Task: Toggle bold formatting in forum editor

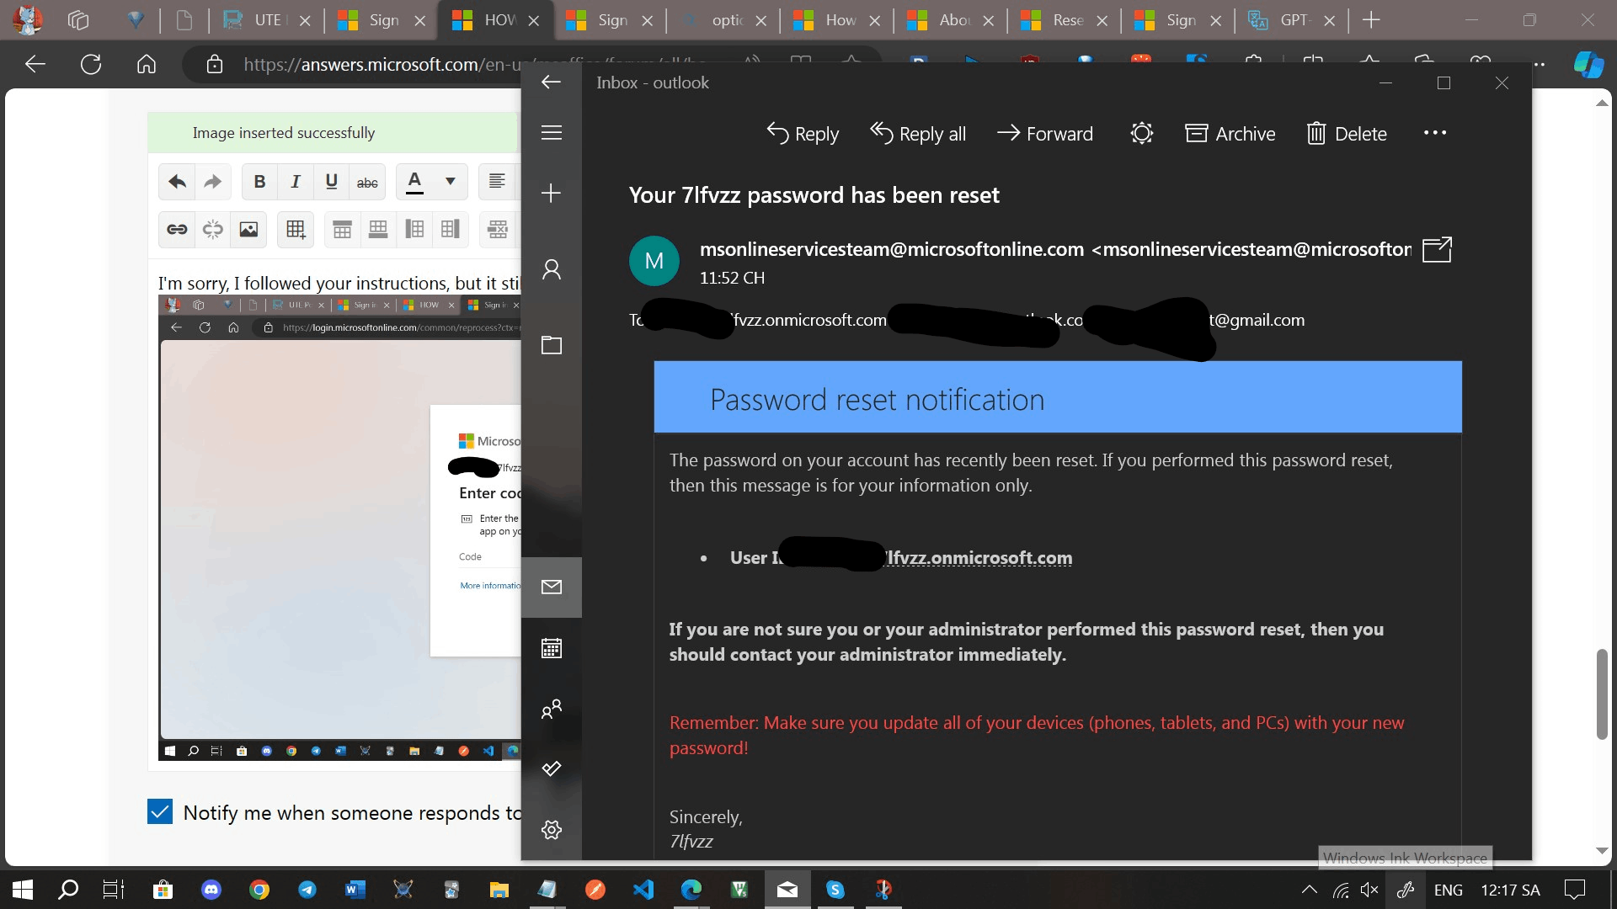Action: click(x=259, y=182)
